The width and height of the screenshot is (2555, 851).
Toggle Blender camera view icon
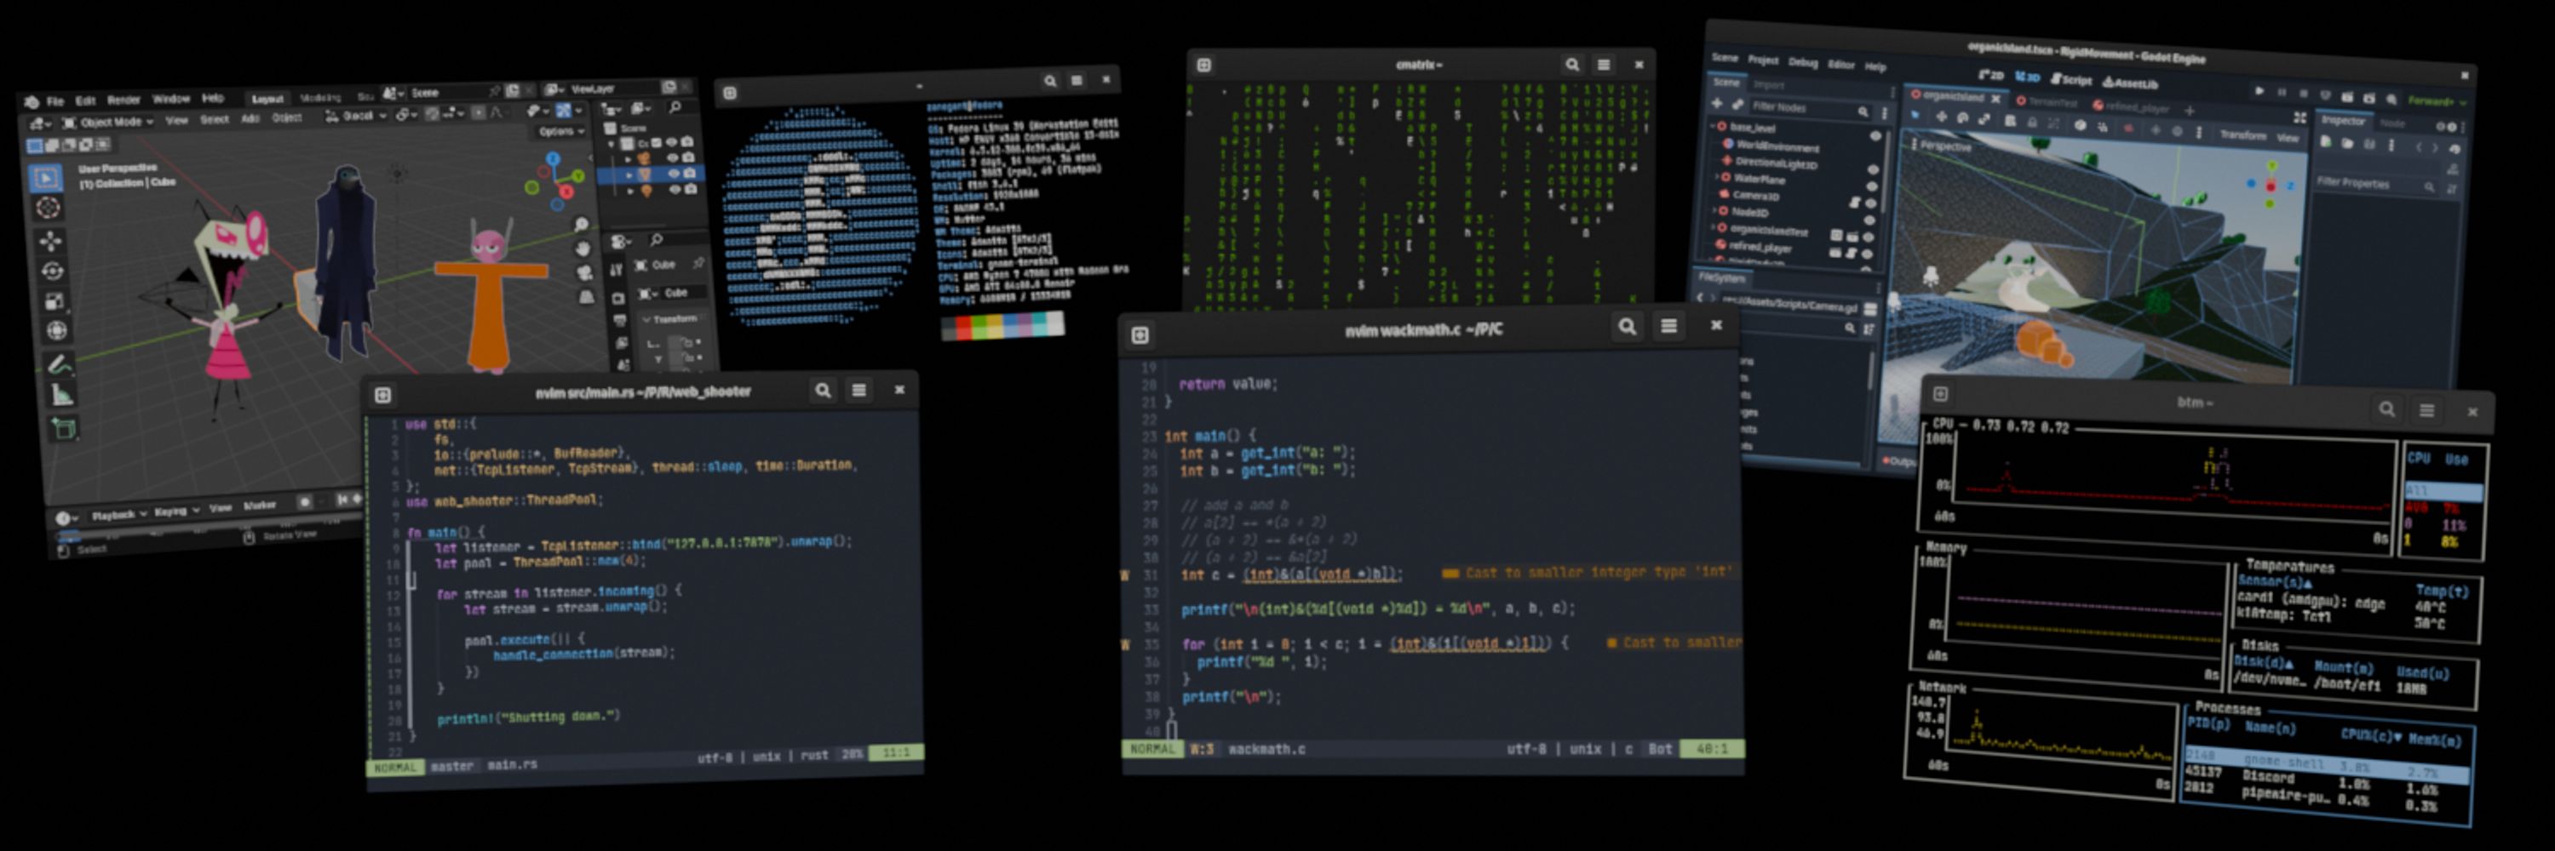585,272
